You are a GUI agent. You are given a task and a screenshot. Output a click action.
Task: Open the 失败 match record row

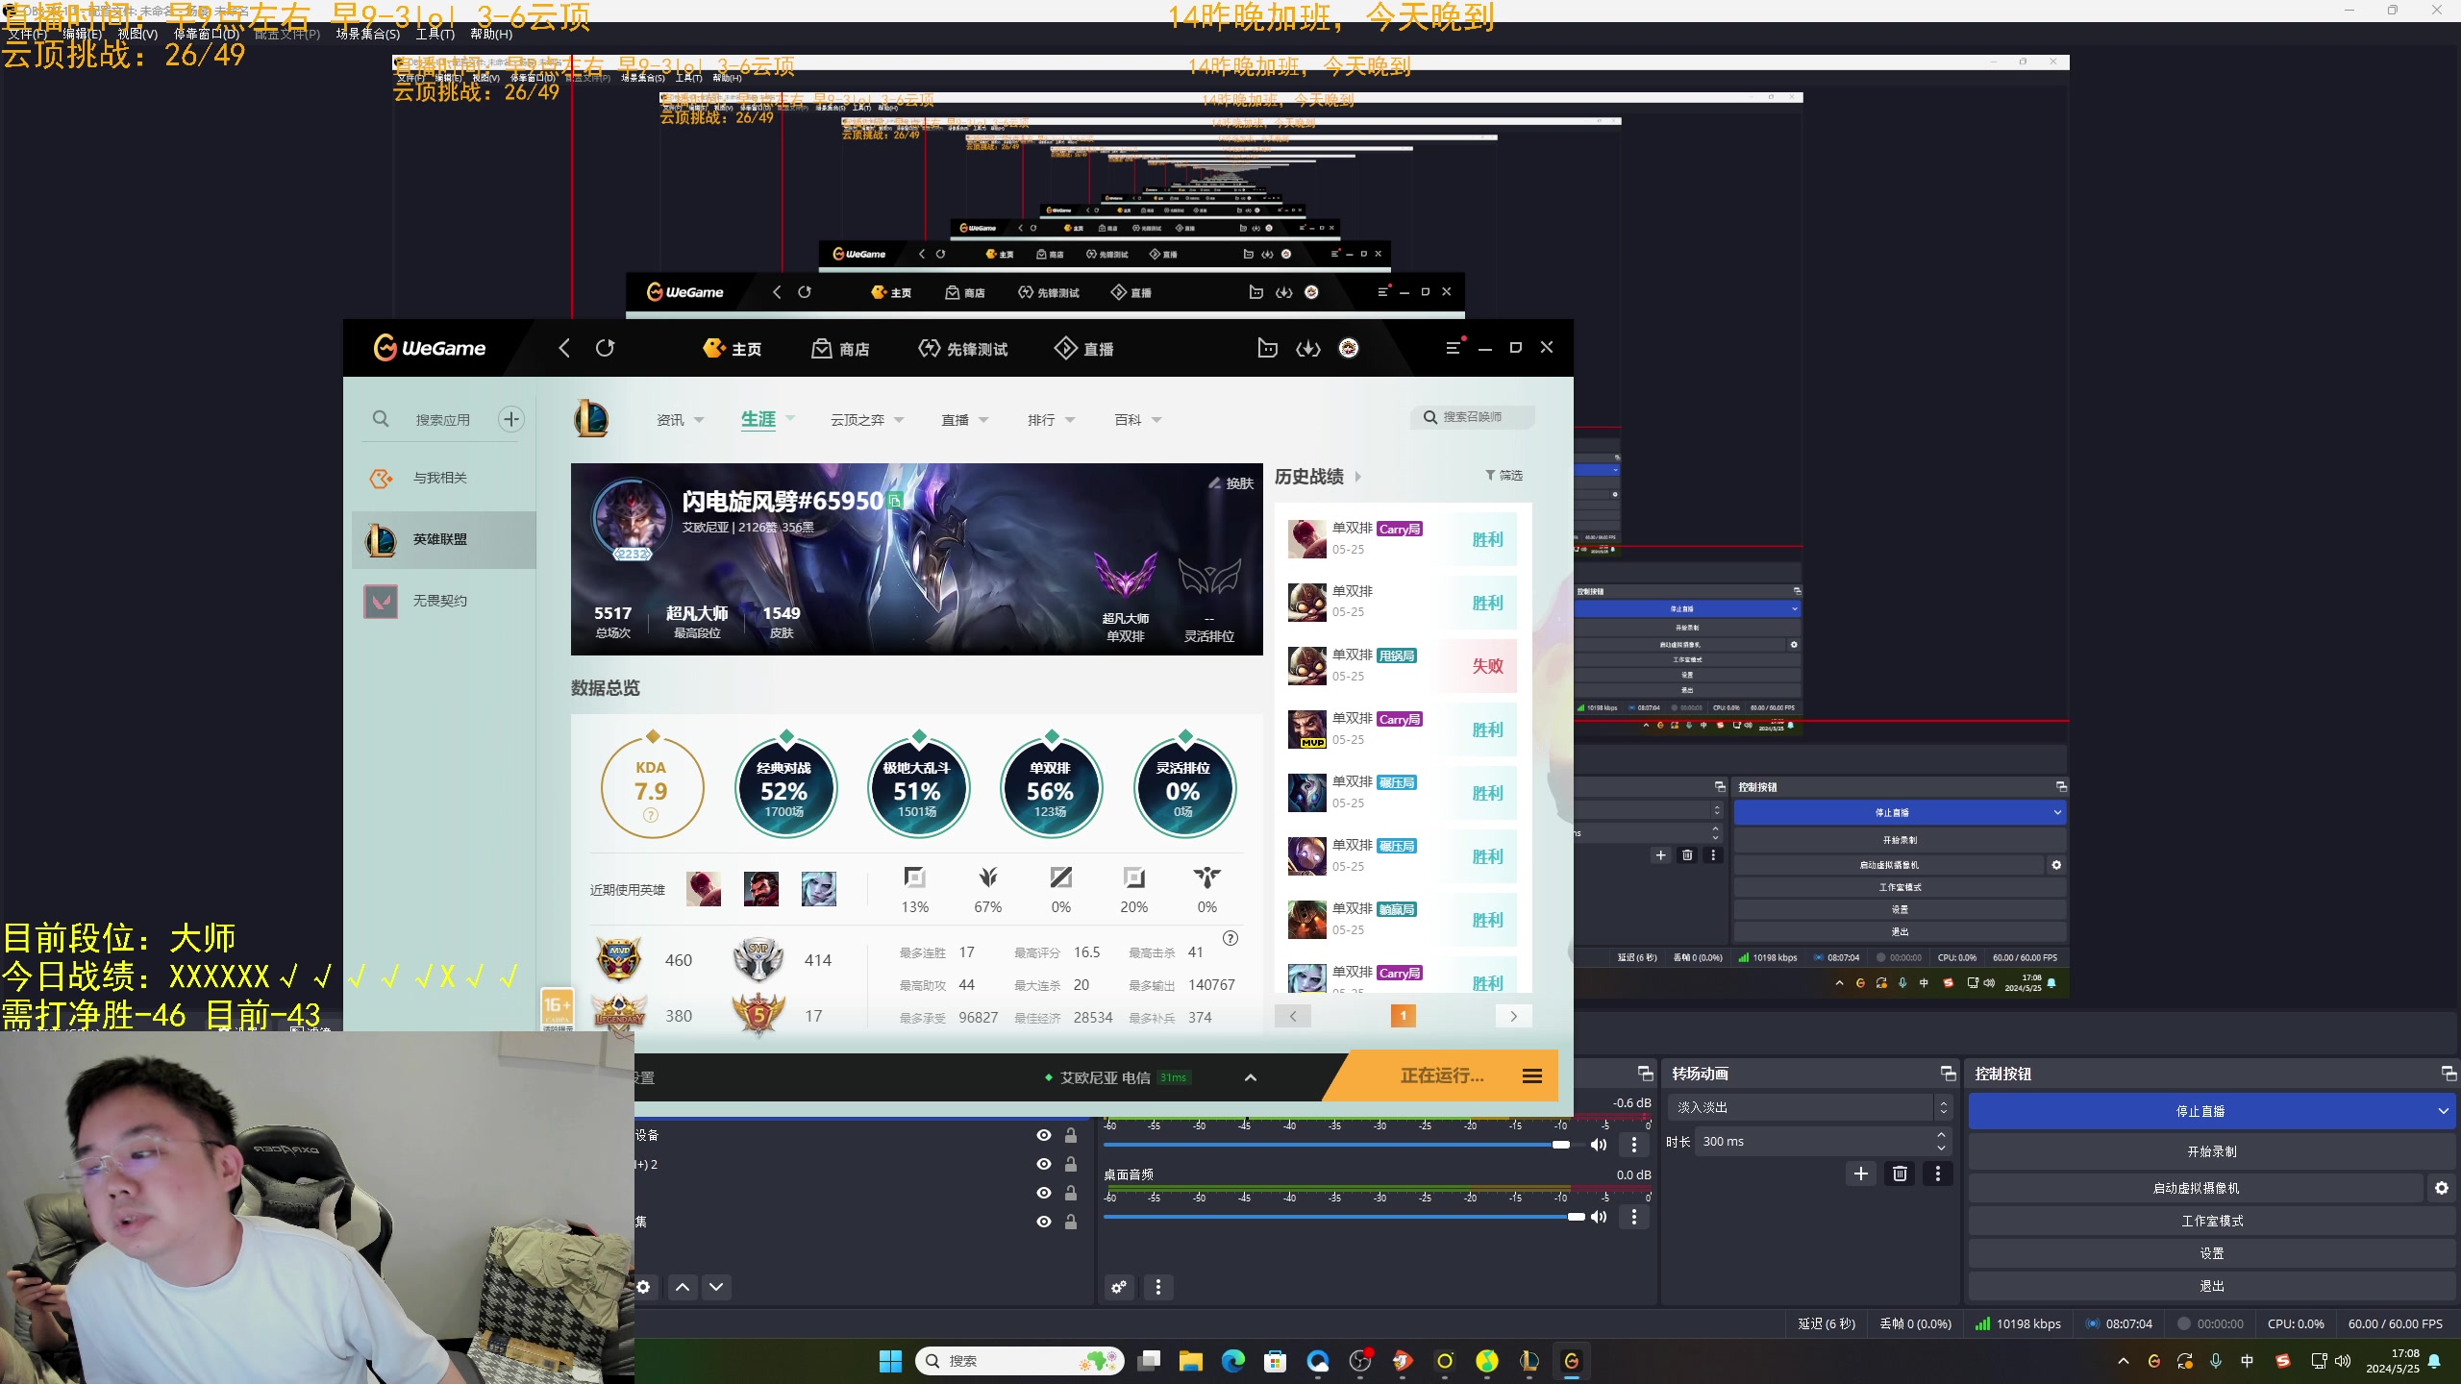[x=1403, y=666]
